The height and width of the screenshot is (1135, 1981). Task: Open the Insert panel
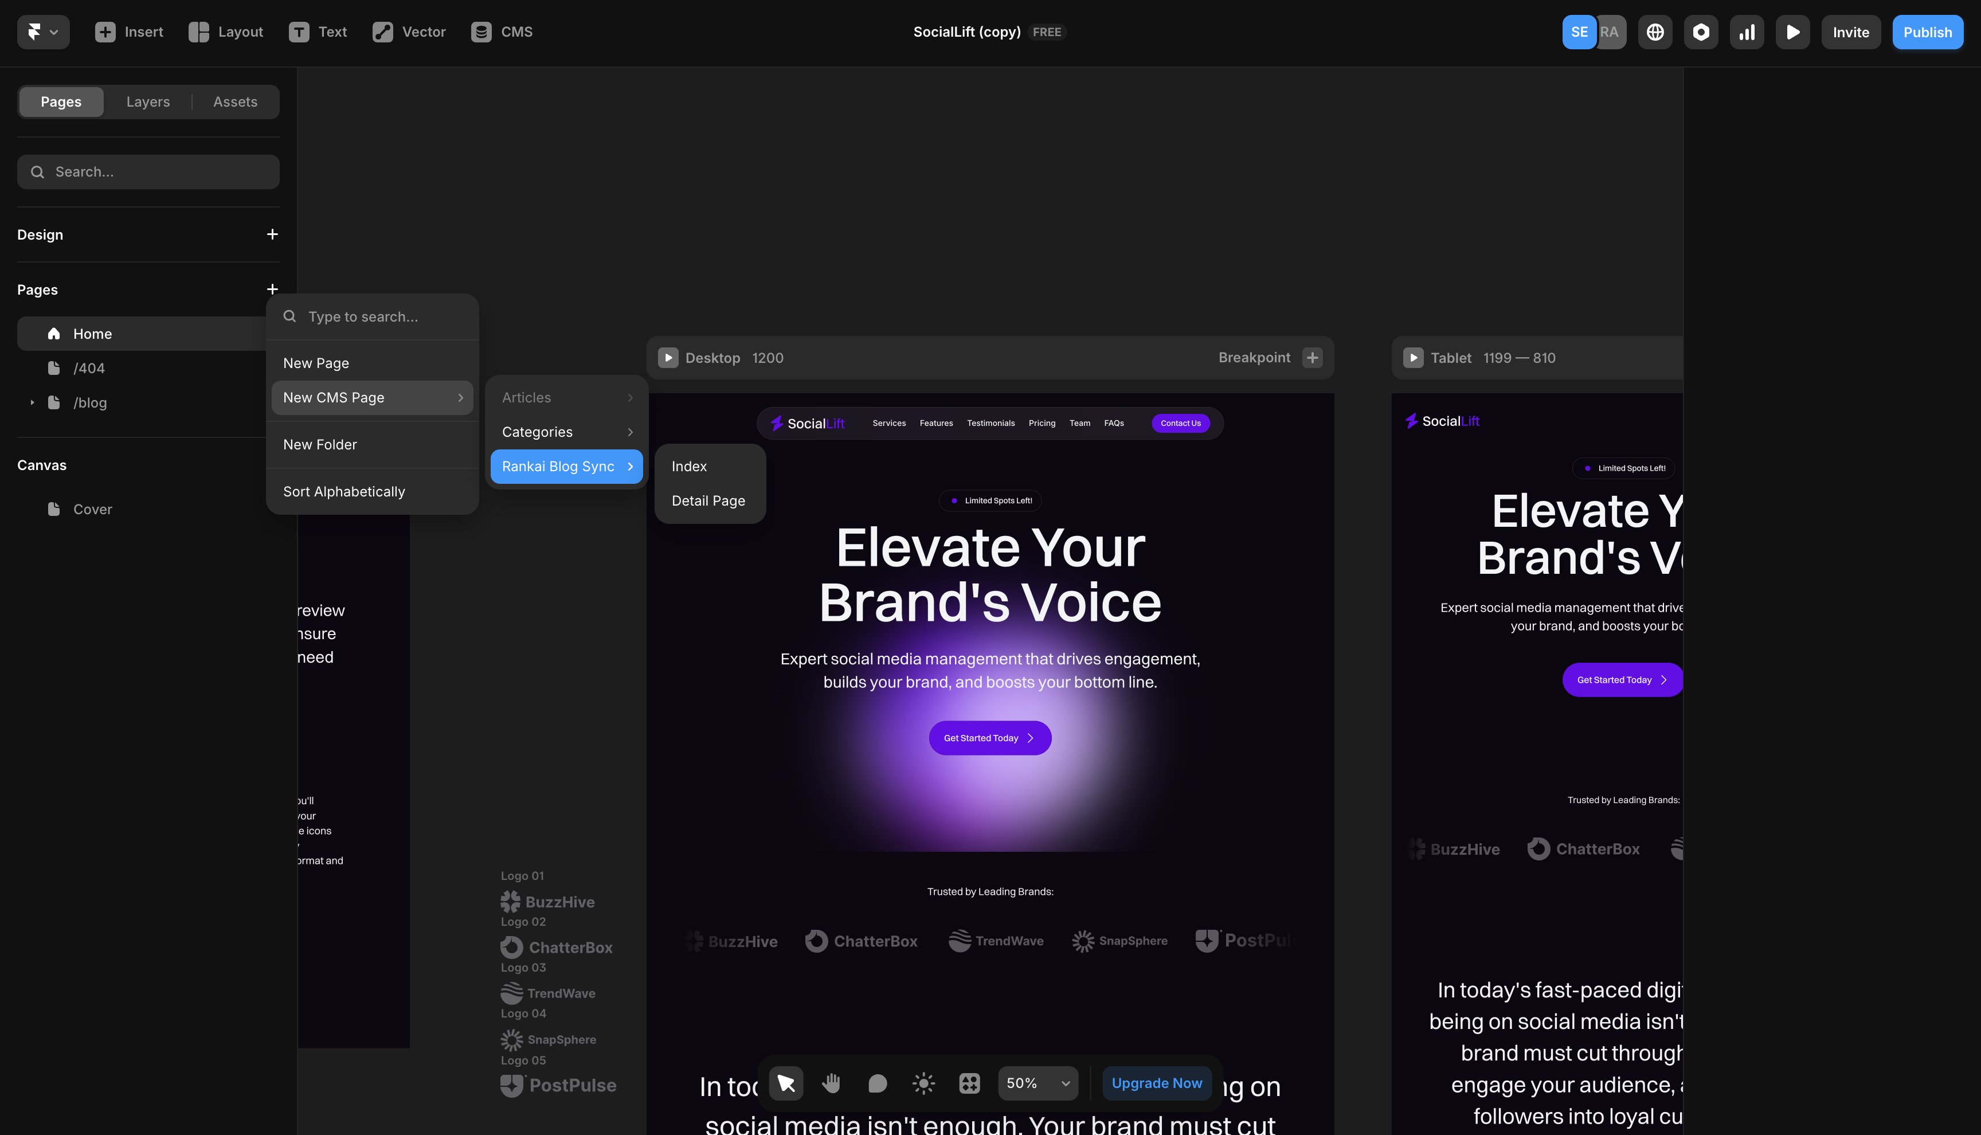pos(128,32)
